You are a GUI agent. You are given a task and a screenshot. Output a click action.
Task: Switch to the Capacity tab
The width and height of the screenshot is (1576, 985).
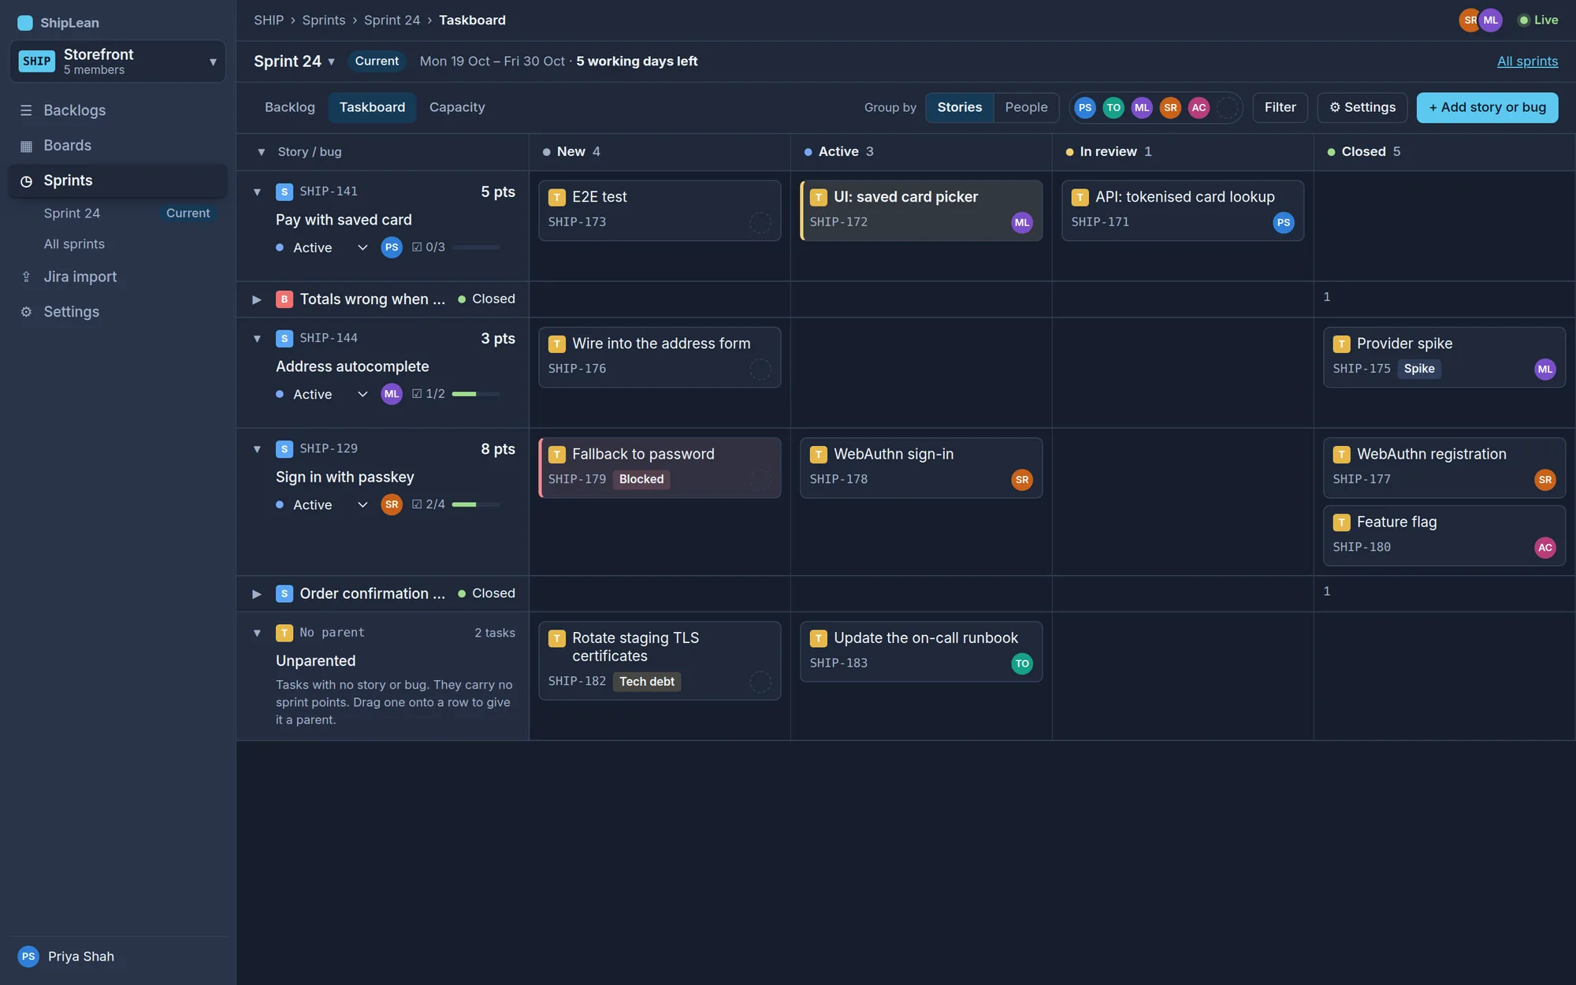click(x=457, y=107)
